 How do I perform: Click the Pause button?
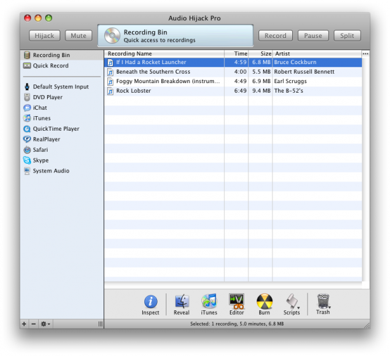click(313, 36)
